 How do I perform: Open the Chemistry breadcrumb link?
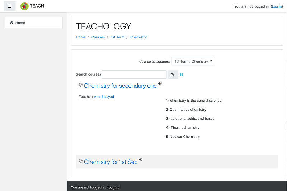point(138,37)
